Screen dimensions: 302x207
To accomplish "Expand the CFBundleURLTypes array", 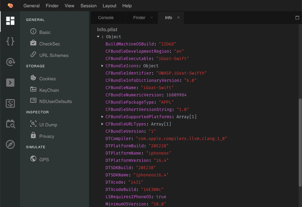I will click(x=102, y=124).
